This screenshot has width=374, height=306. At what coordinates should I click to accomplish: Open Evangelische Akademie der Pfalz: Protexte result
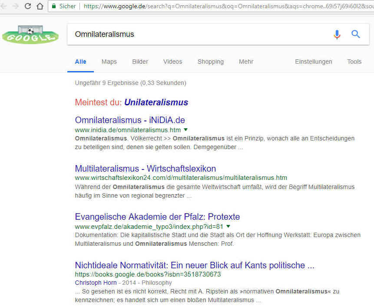(157, 217)
